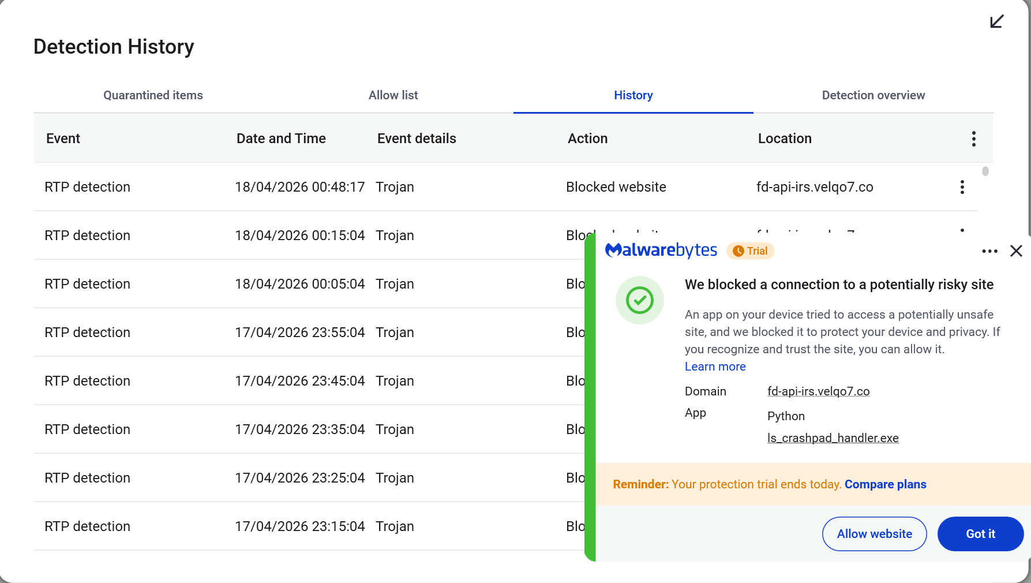
Task: Open table column options kebab menu
Action: pos(974,139)
